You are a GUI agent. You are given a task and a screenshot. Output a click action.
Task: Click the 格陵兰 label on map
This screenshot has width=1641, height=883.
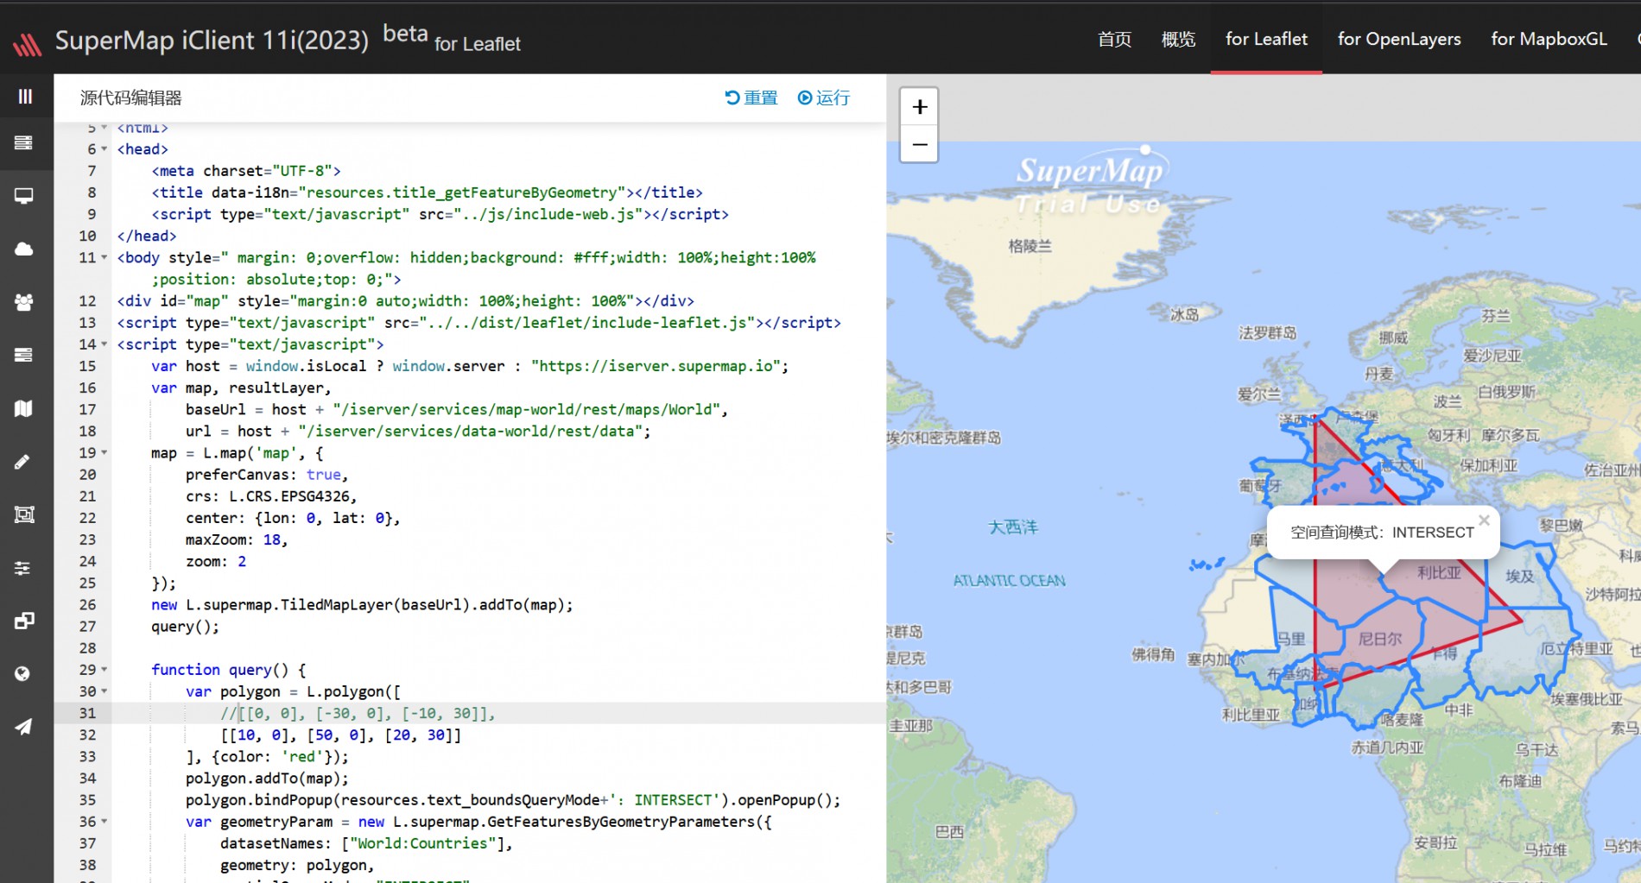click(x=1030, y=246)
